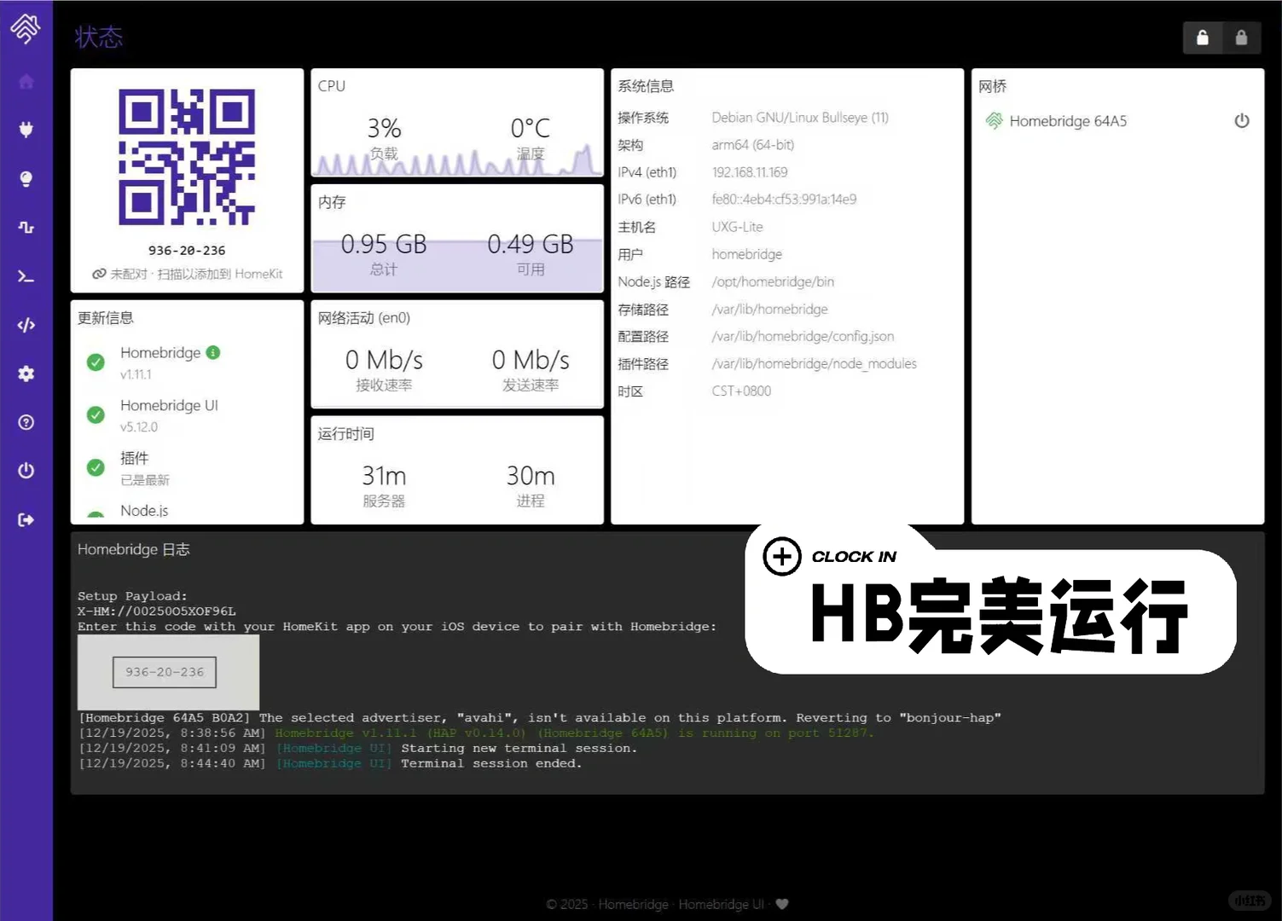
Task: Log out using the sidebar exit icon
Action: point(26,519)
